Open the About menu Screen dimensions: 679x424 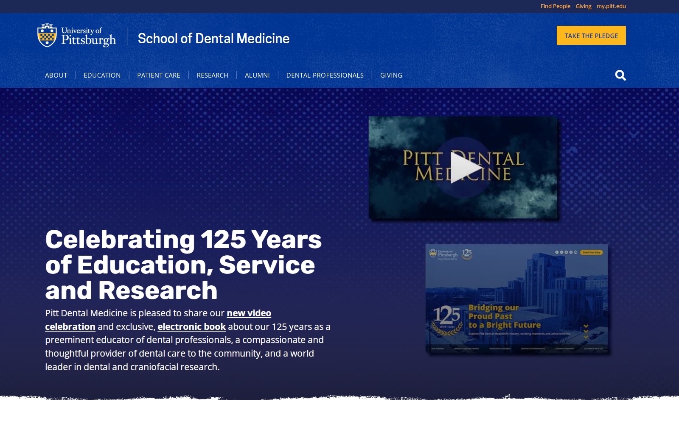pos(56,75)
